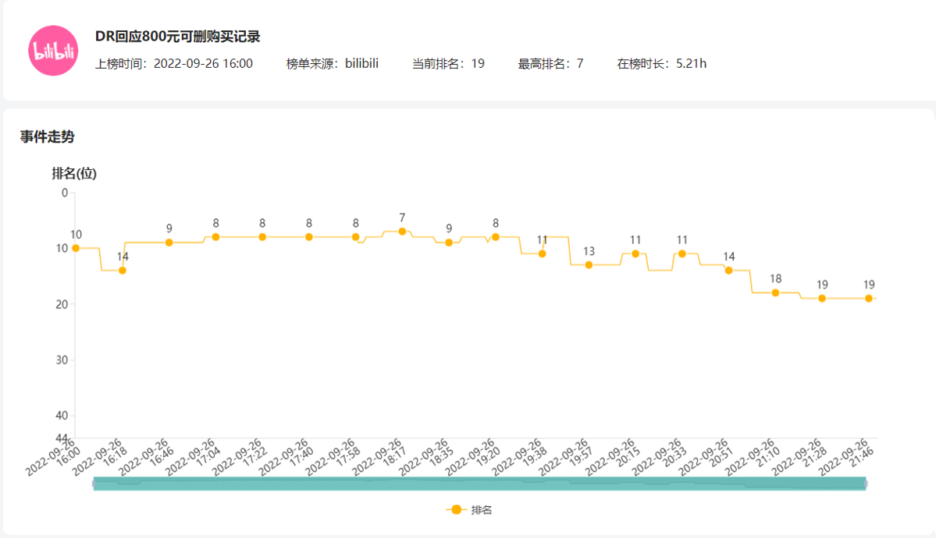Select the last data point ranked 19 at 21:46

click(869, 299)
